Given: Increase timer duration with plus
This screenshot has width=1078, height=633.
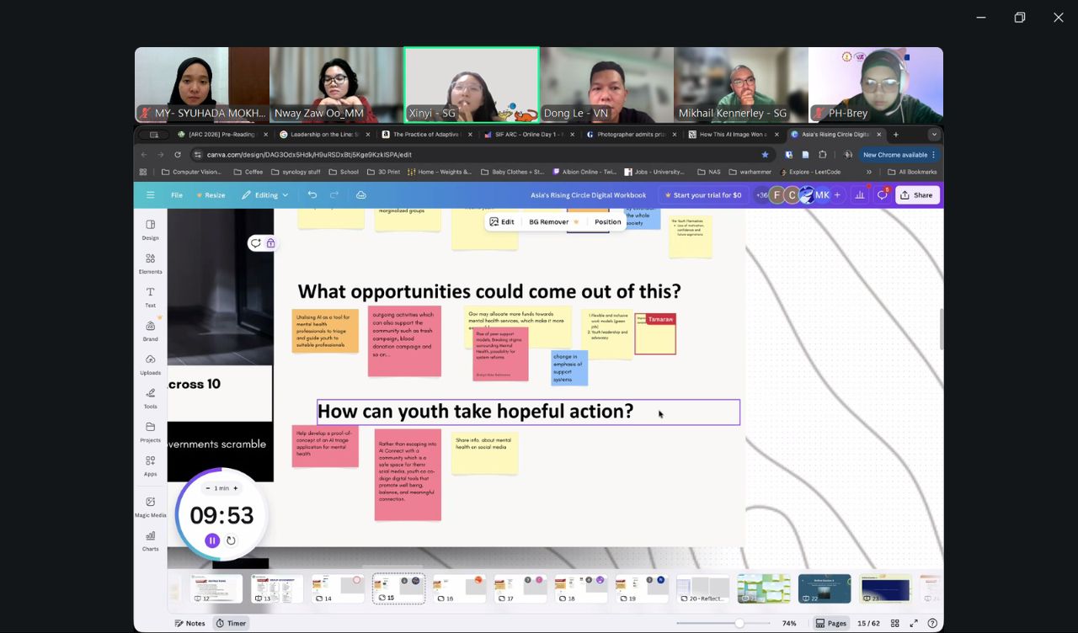Looking at the screenshot, I should [x=235, y=488].
